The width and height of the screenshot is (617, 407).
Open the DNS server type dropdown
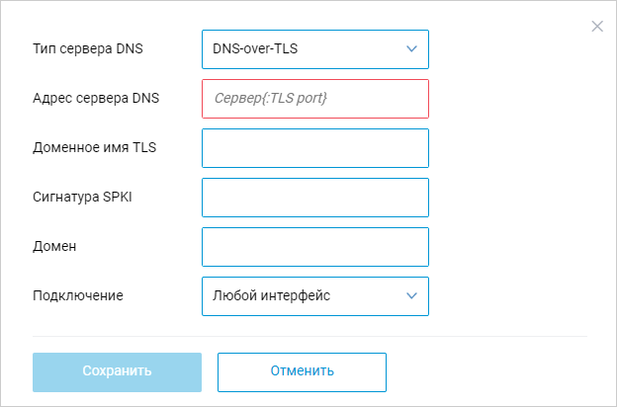[314, 48]
